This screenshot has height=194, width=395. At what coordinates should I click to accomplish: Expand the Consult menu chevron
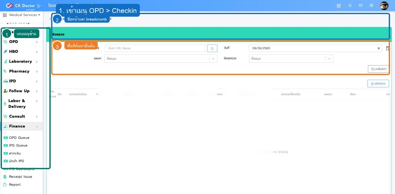37,117
